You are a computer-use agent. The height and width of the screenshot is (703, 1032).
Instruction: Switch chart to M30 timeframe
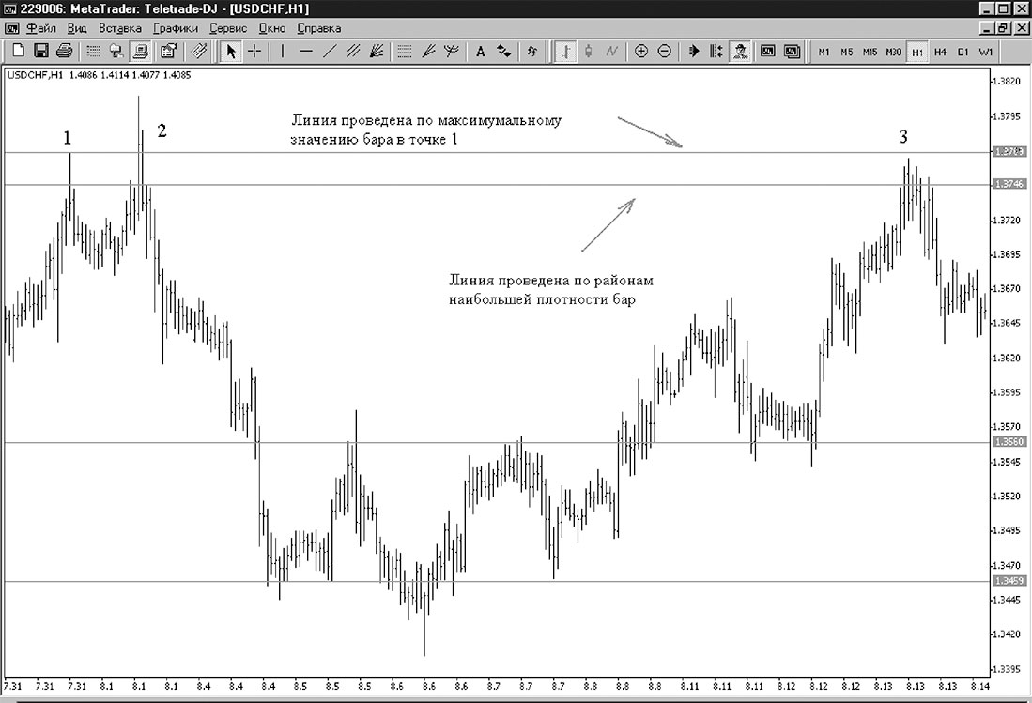click(x=893, y=52)
